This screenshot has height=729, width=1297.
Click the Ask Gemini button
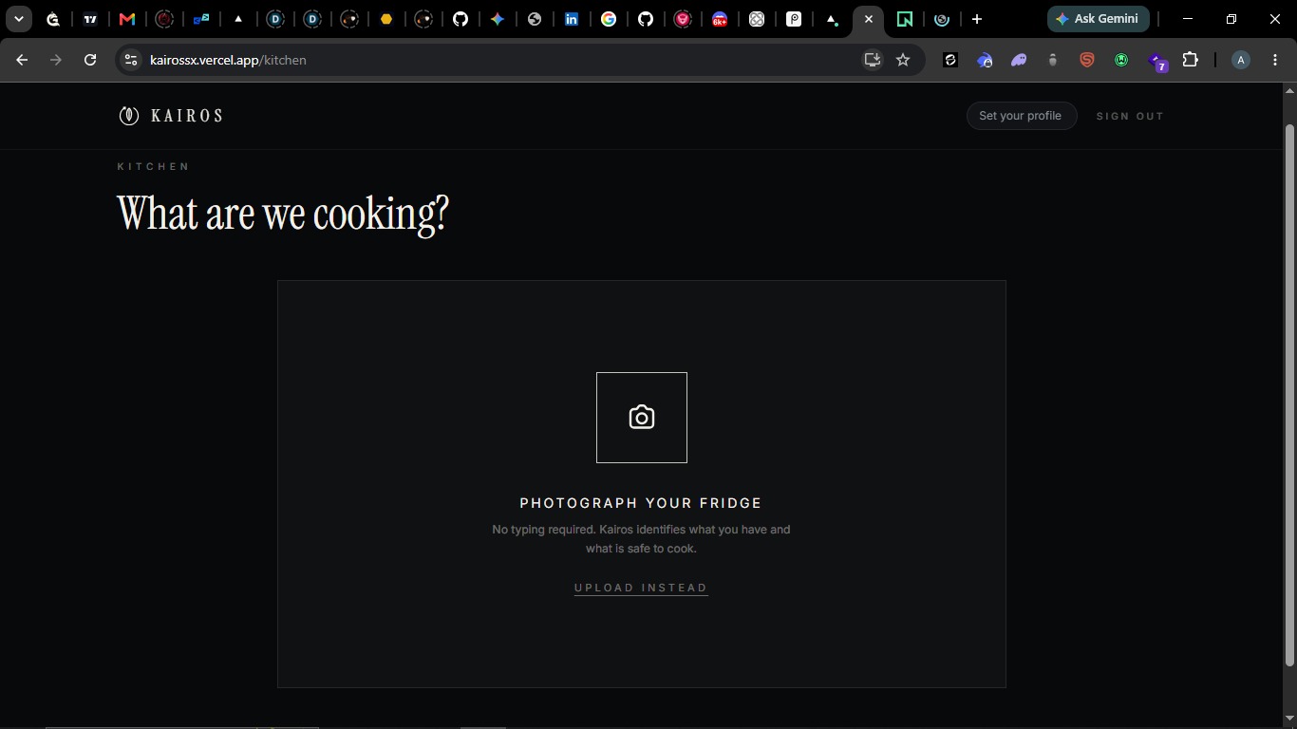1099,19
